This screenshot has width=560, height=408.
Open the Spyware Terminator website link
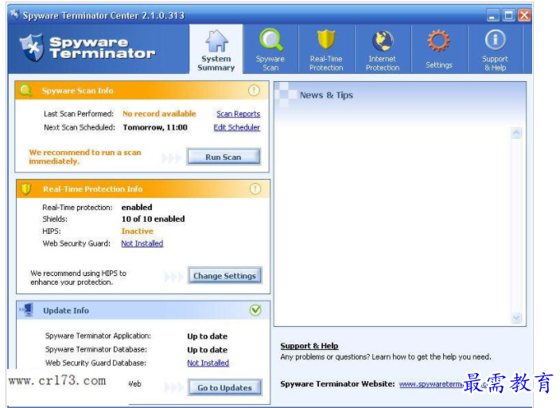(x=443, y=384)
